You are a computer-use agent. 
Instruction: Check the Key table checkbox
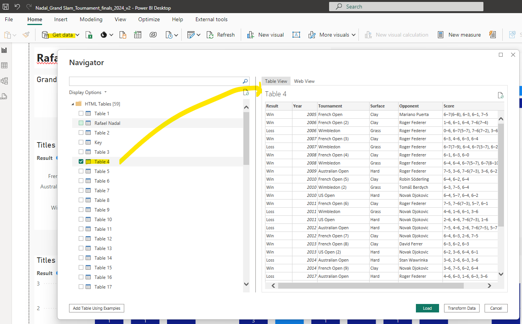81,142
